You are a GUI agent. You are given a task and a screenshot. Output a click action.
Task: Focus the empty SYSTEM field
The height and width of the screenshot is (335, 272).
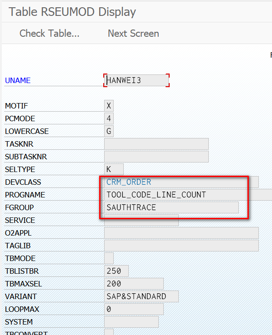click(x=131, y=322)
